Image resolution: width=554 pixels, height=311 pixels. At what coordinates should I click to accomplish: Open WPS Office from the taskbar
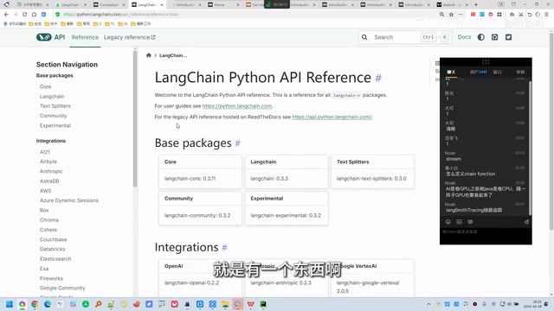250,304
